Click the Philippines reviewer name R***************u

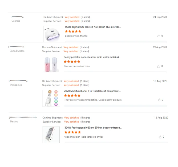18,81
